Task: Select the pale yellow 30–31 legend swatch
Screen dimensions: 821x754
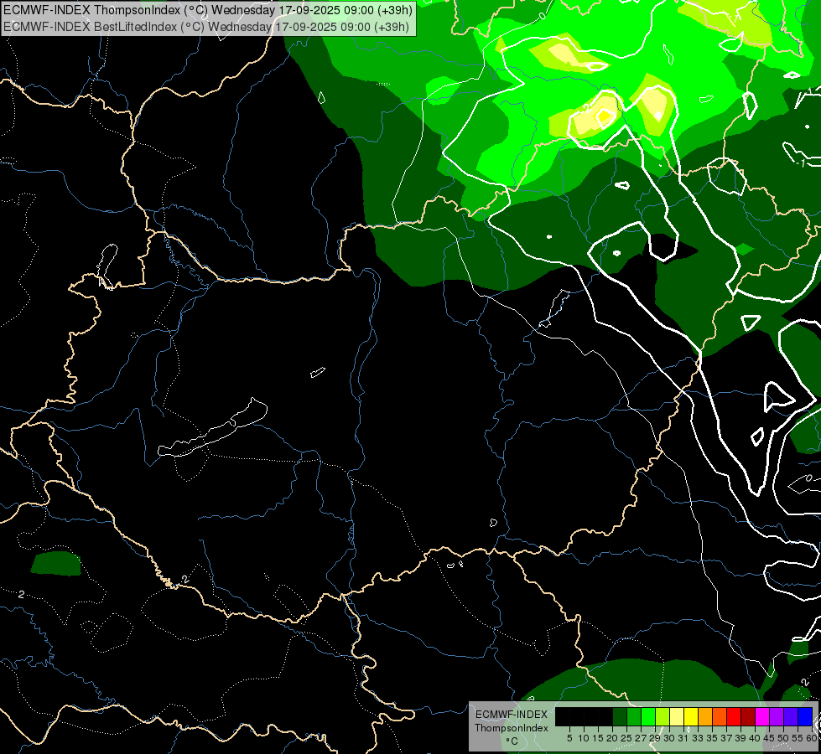Action: pos(677,716)
